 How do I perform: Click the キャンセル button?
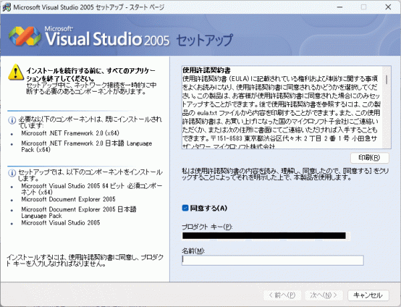pos(368,295)
